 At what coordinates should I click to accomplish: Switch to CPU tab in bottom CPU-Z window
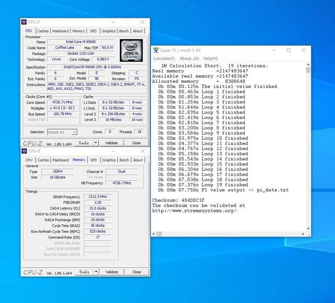tap(29, 160)
